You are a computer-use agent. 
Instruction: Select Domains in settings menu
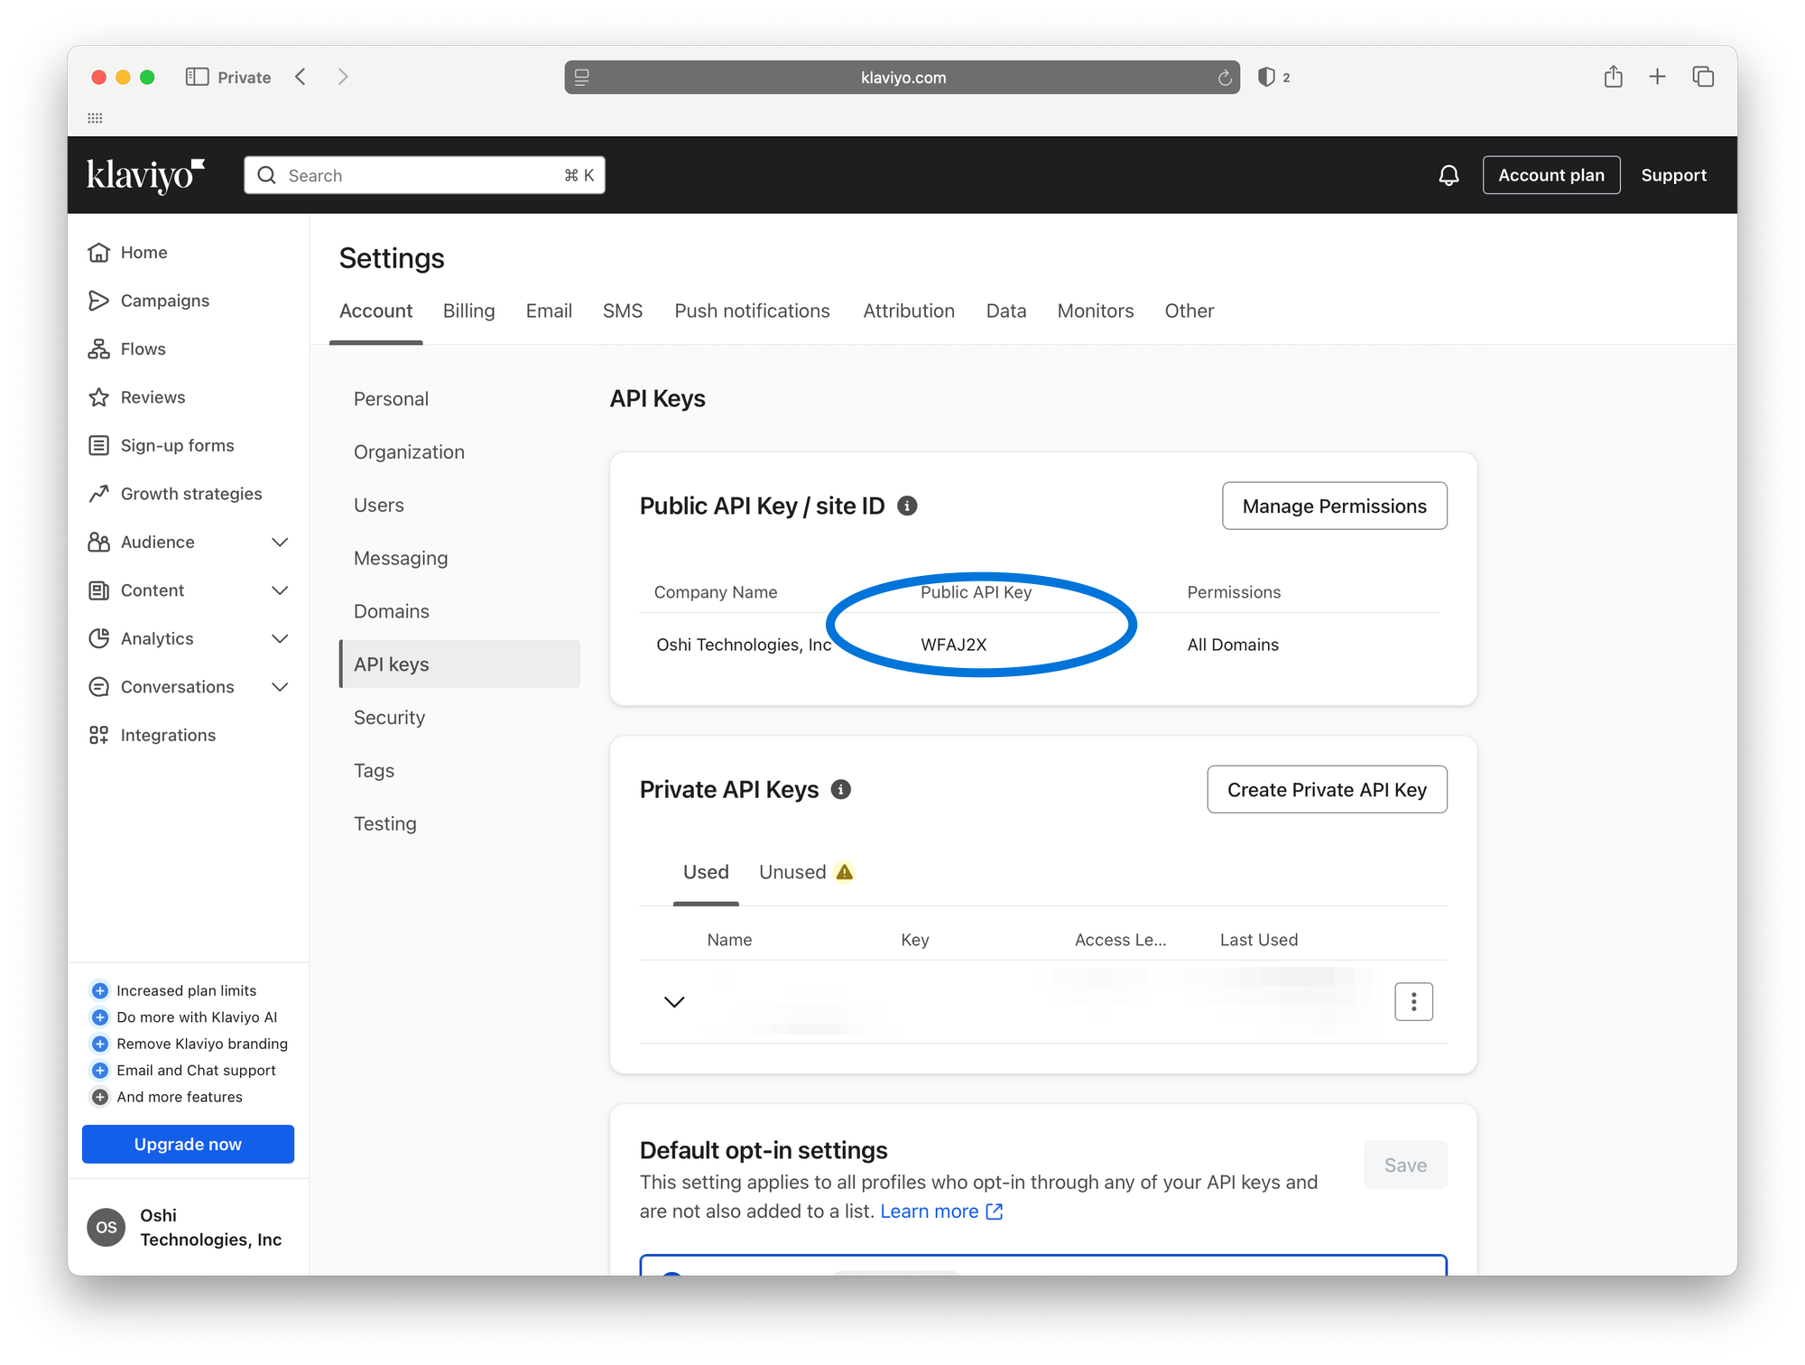392,611
